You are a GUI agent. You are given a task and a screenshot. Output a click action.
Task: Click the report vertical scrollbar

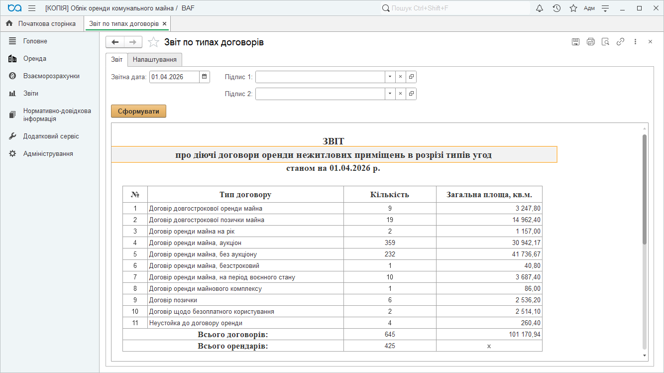click(x=645, y=189)
